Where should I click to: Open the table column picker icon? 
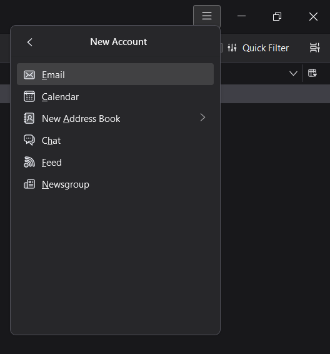tap(312, 73)
